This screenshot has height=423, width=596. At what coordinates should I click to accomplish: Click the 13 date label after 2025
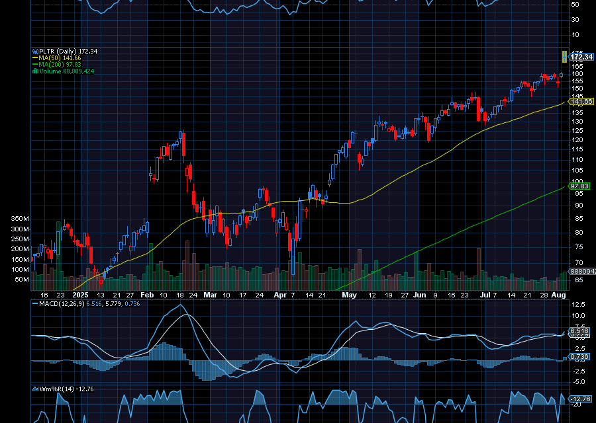(x=101, y=295)
